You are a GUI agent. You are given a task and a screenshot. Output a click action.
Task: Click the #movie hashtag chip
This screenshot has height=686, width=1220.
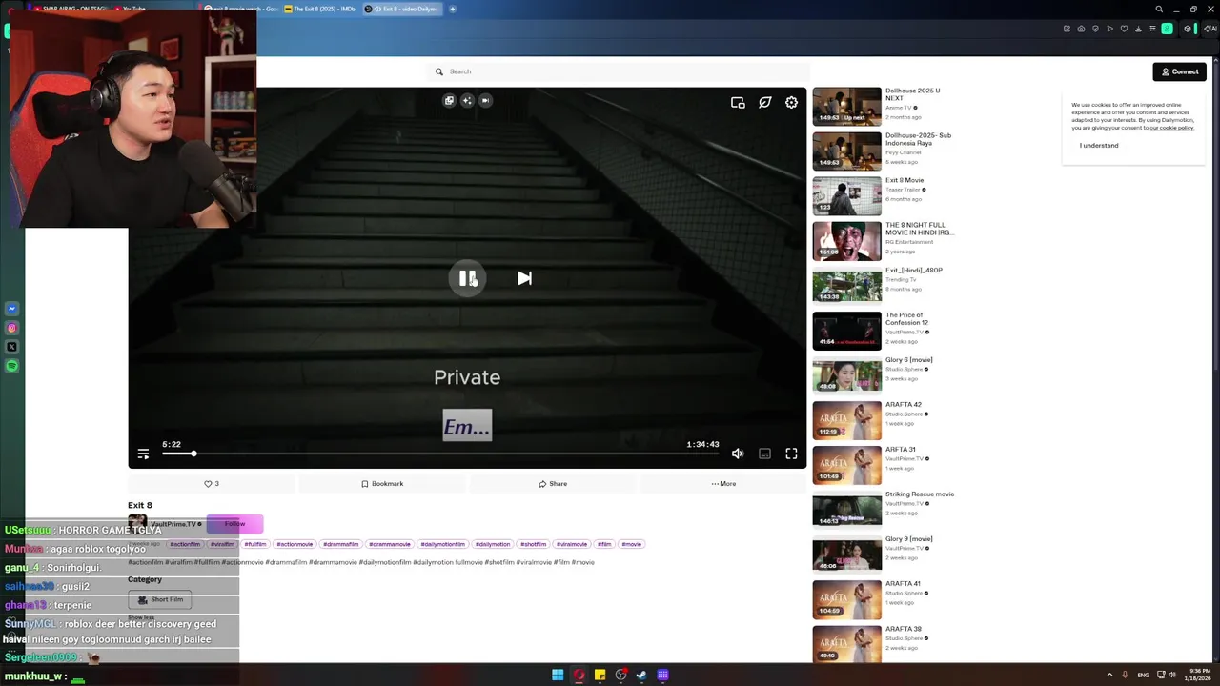[632, 544]
